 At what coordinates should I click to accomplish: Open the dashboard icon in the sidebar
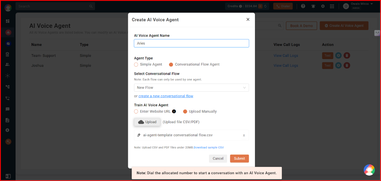coord(8,21)
